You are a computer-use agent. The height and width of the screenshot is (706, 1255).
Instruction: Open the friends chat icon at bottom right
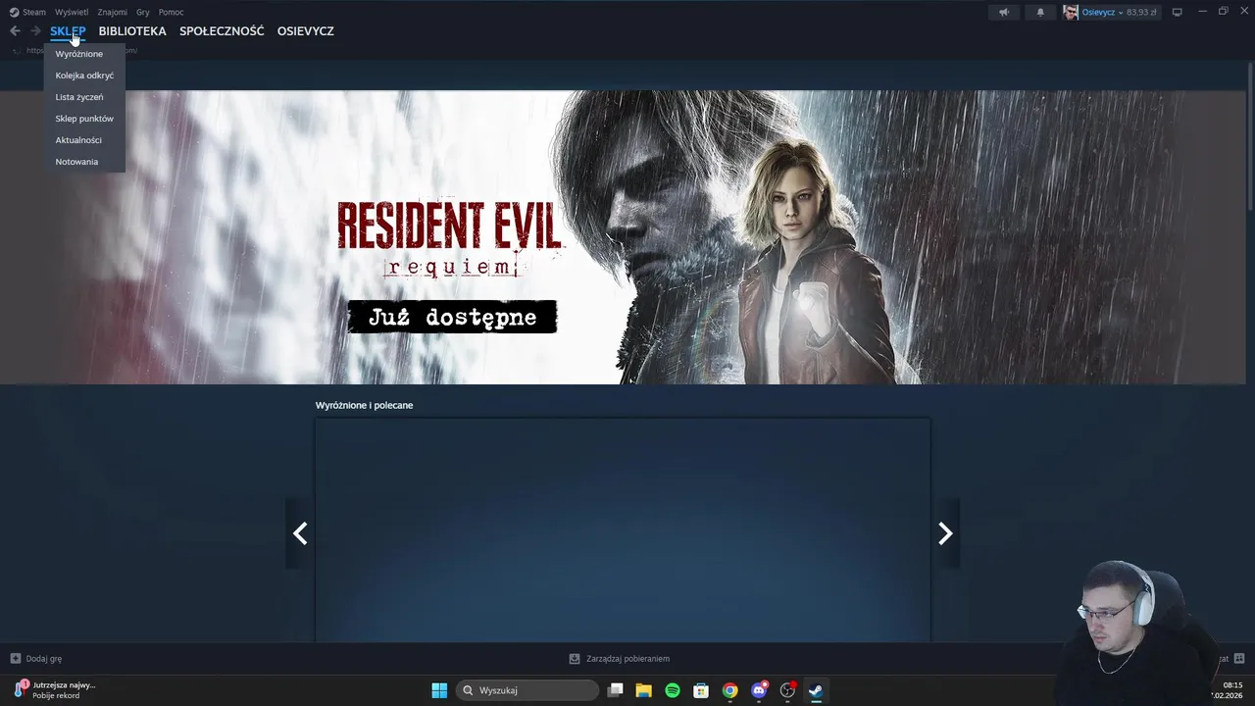[x=1239, y=659]
